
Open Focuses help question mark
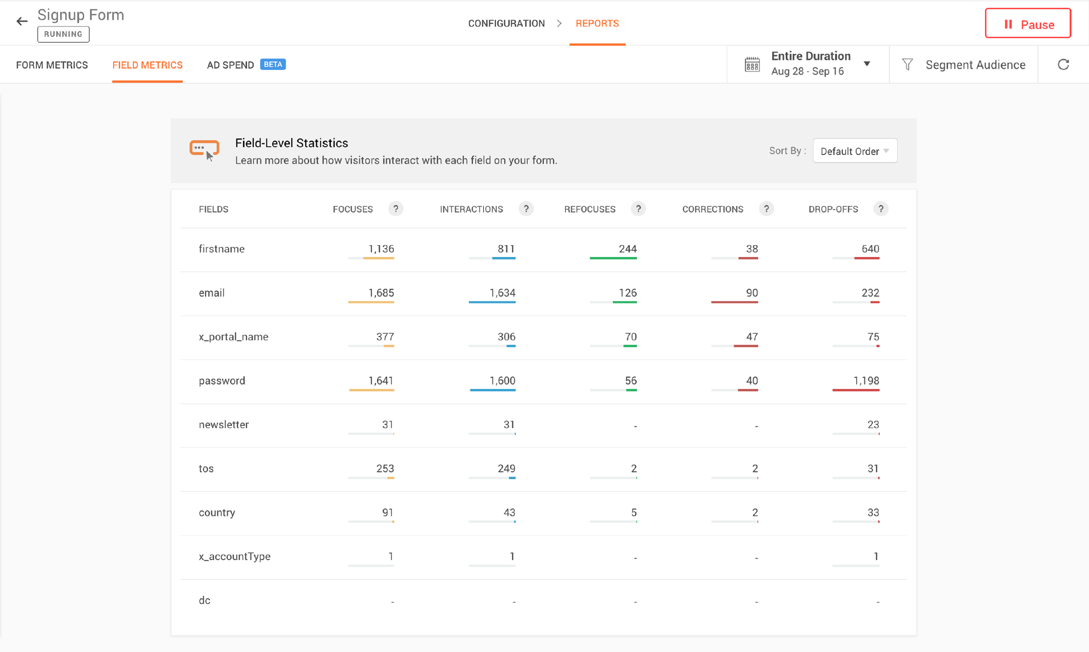pos(396,209)
